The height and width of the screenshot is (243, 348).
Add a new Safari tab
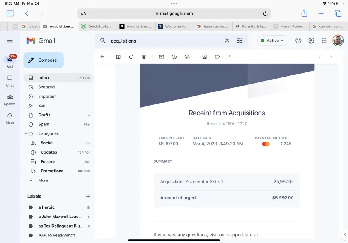tap(321, 14)
